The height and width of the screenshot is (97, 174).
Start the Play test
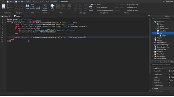click(52, 6)
